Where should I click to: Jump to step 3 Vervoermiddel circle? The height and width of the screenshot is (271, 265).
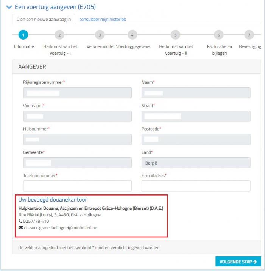pos(100,35)
